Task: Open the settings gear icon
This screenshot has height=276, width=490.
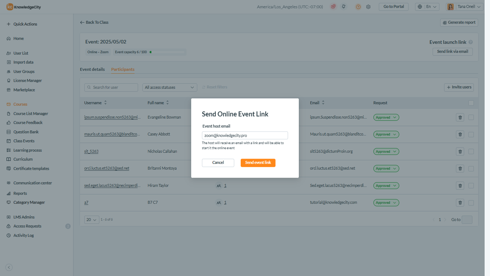Action: point(368,7)
